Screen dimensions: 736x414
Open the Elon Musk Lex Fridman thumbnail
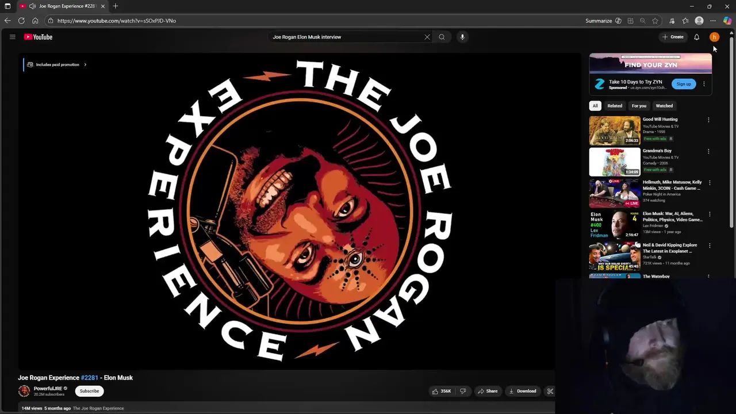coord(615,225)
